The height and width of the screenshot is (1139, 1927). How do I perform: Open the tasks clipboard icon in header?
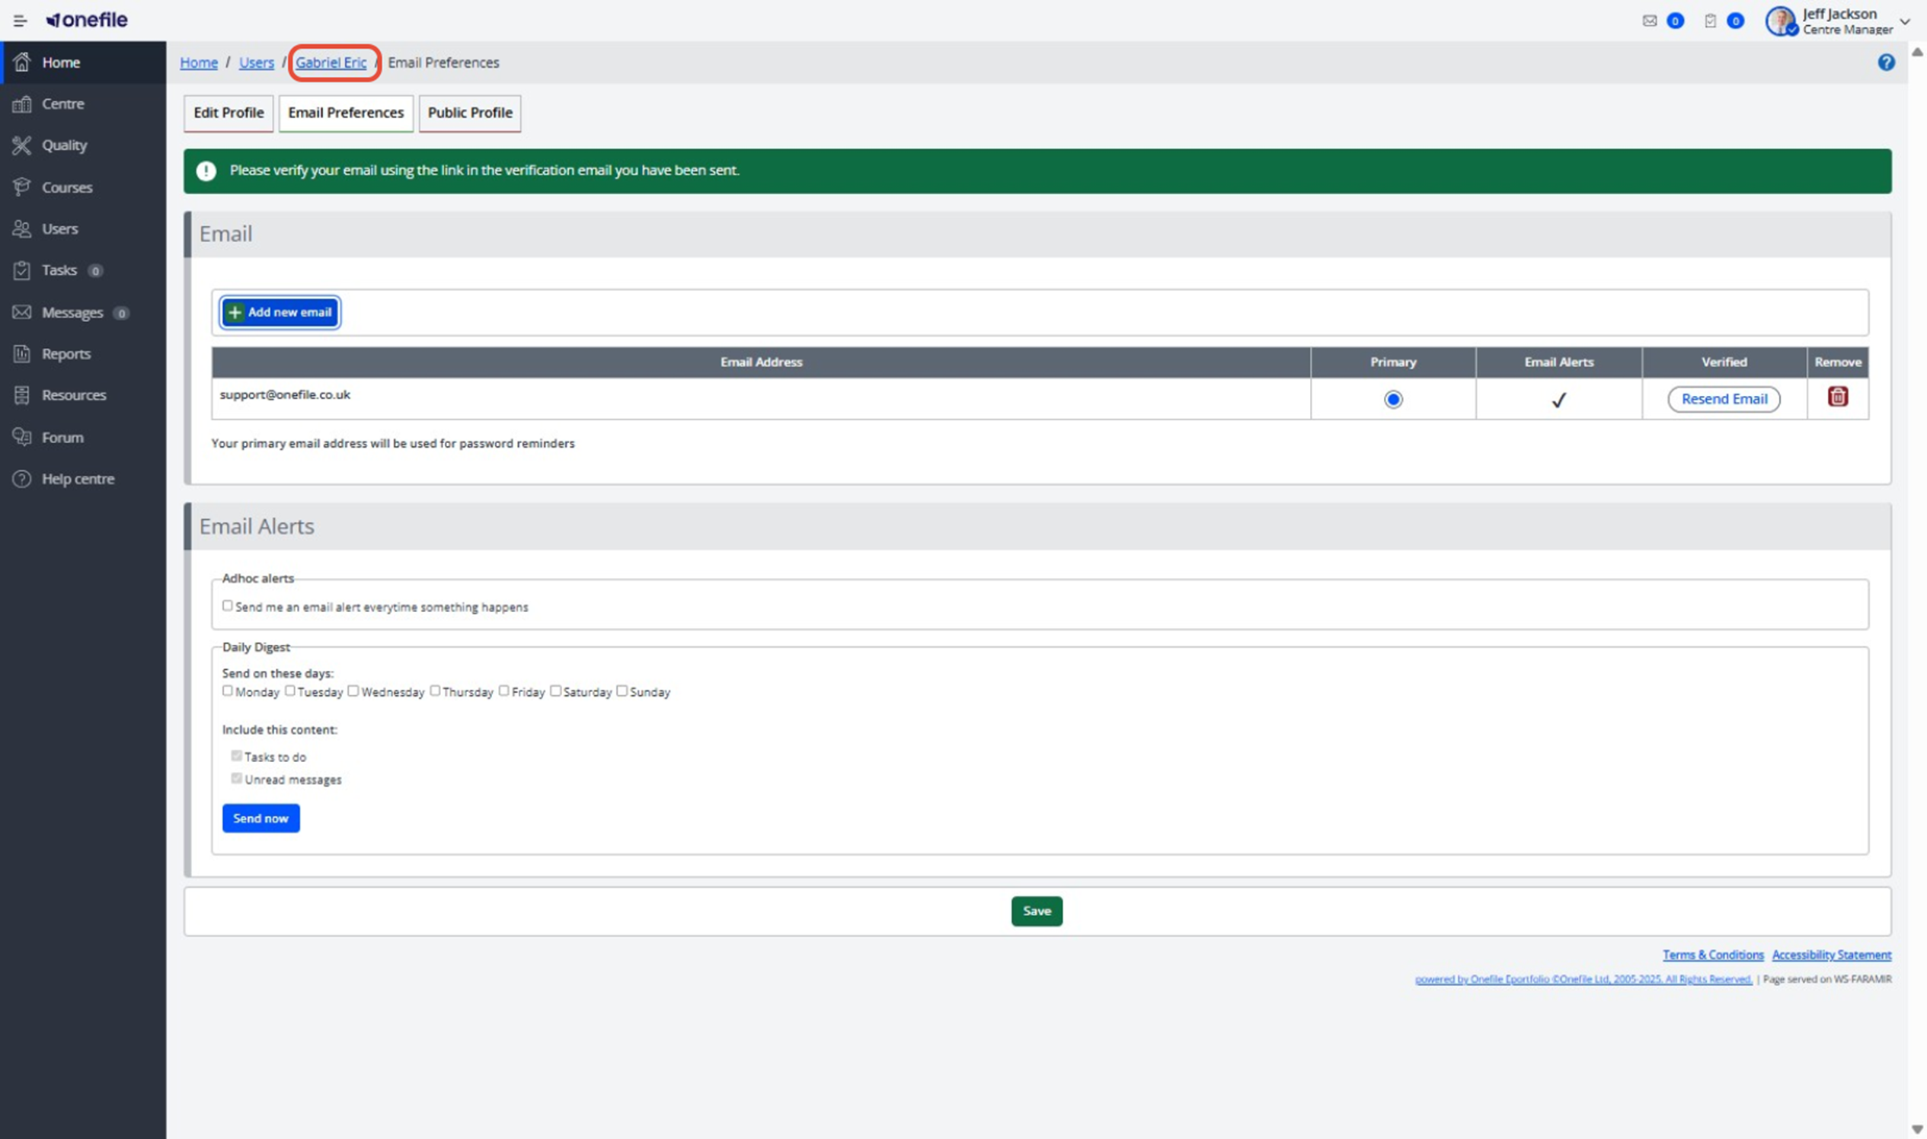[1710, 21]
